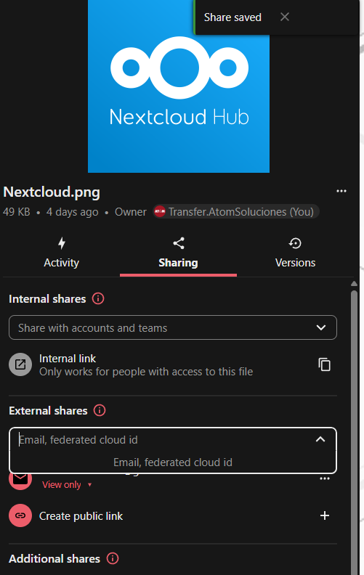Copy the internal link to clipboard
The width and height of the screenshot is (364, 575).
[324, 364]
